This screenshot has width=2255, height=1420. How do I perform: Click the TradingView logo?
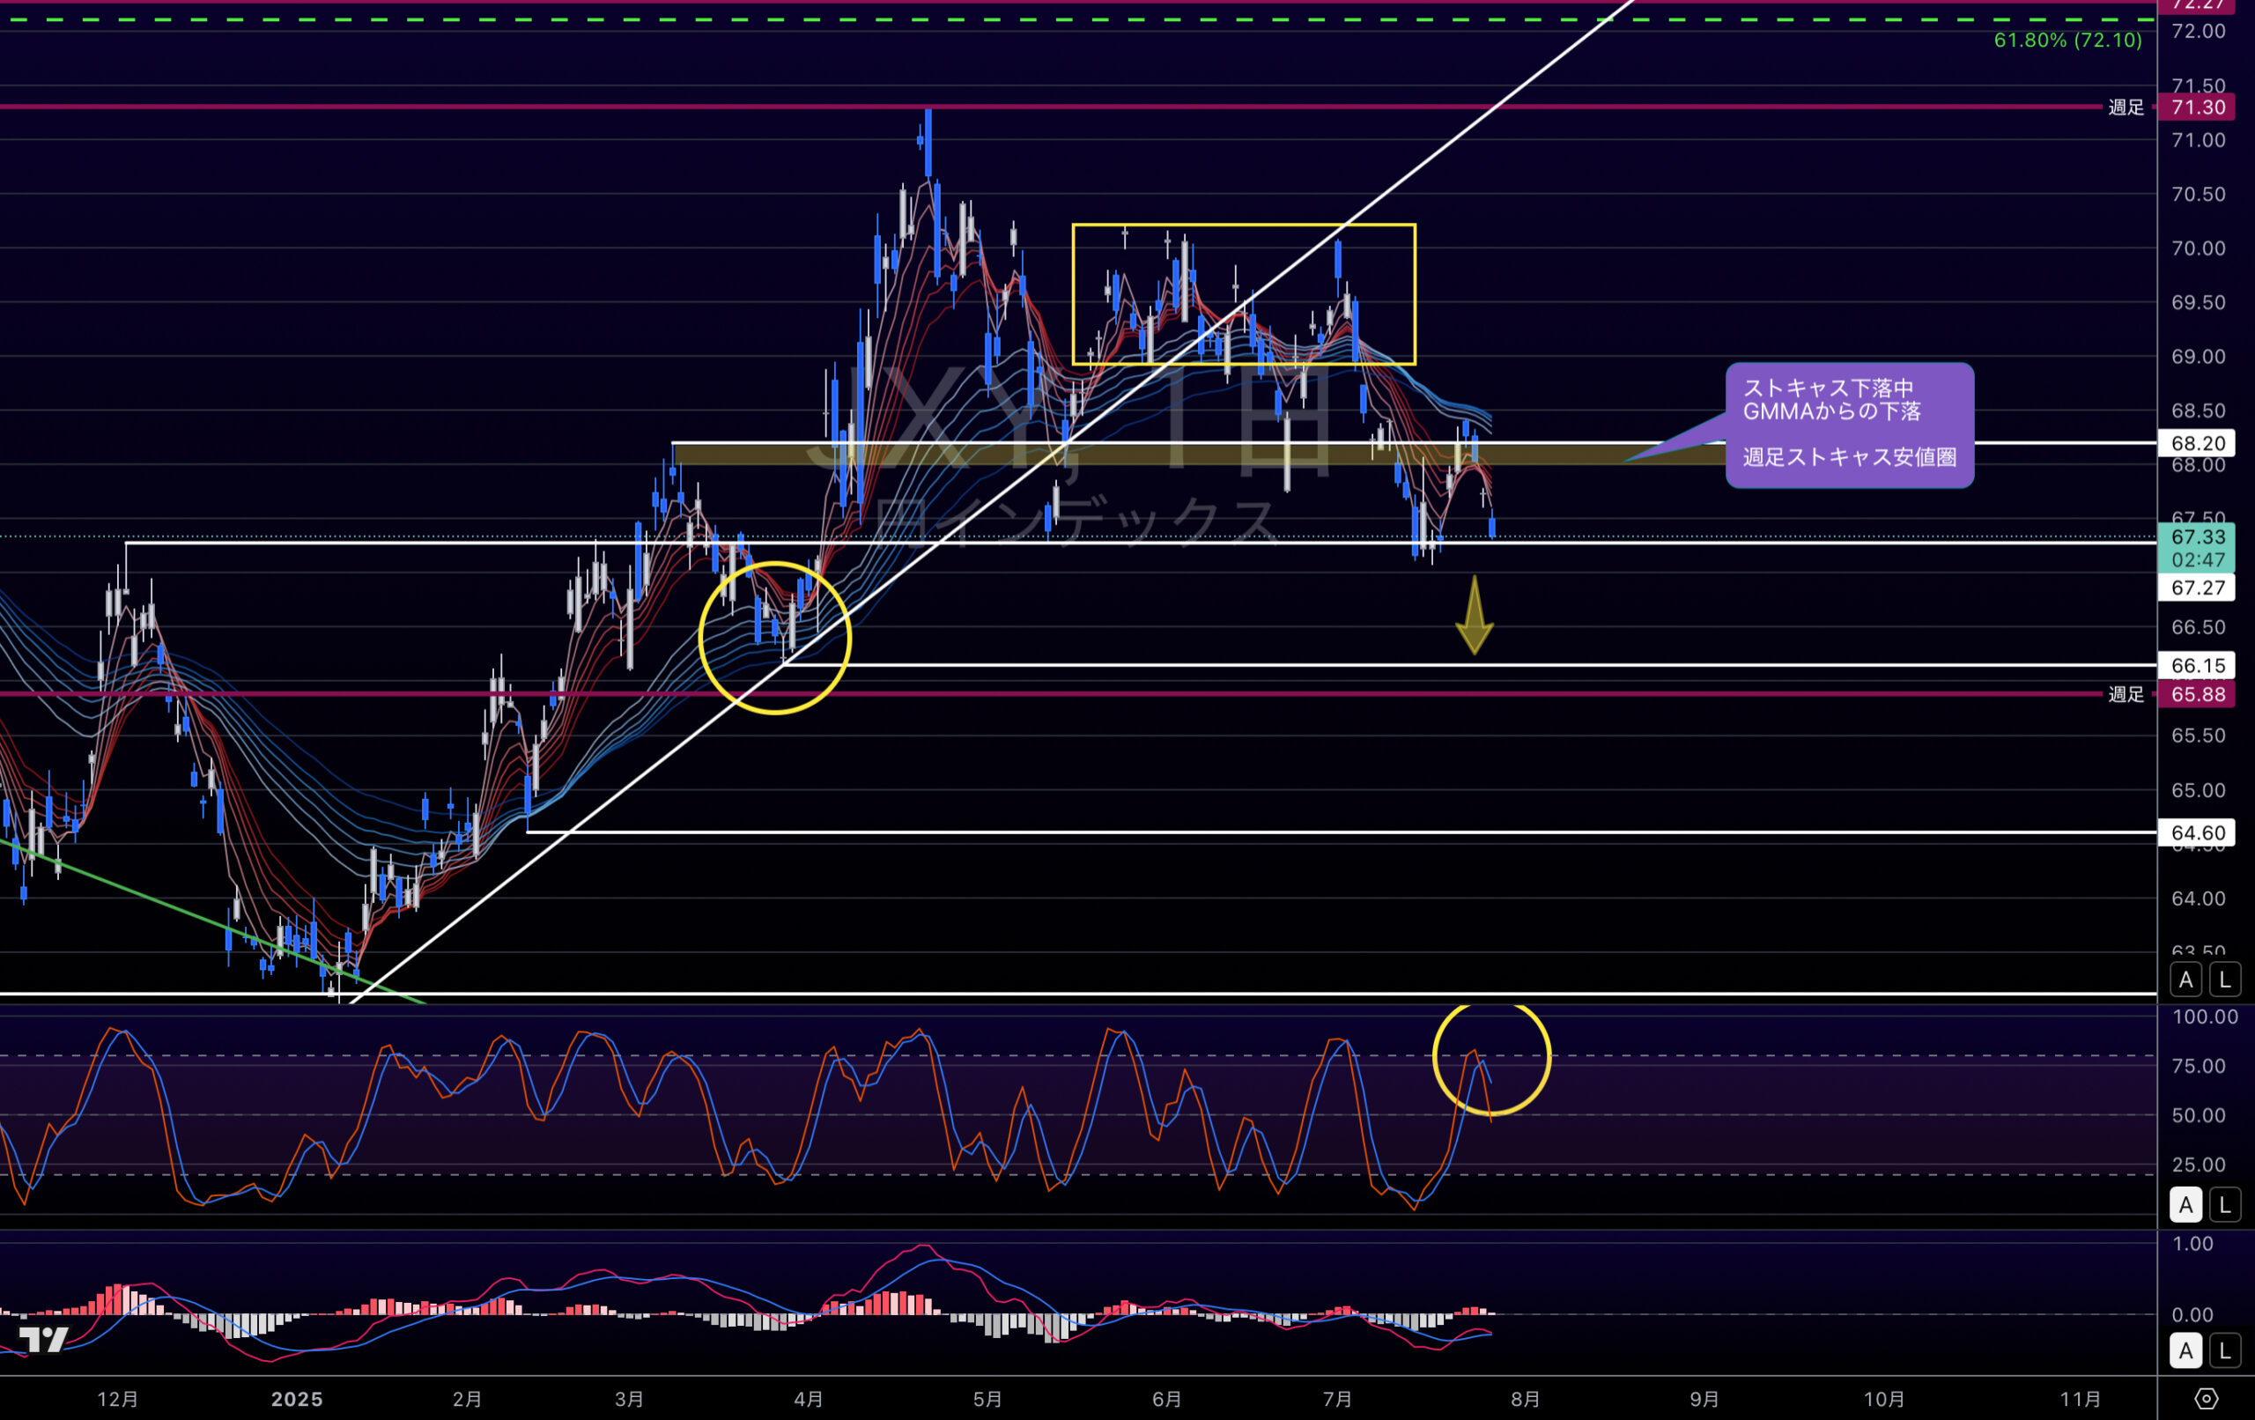[43, 1340]
